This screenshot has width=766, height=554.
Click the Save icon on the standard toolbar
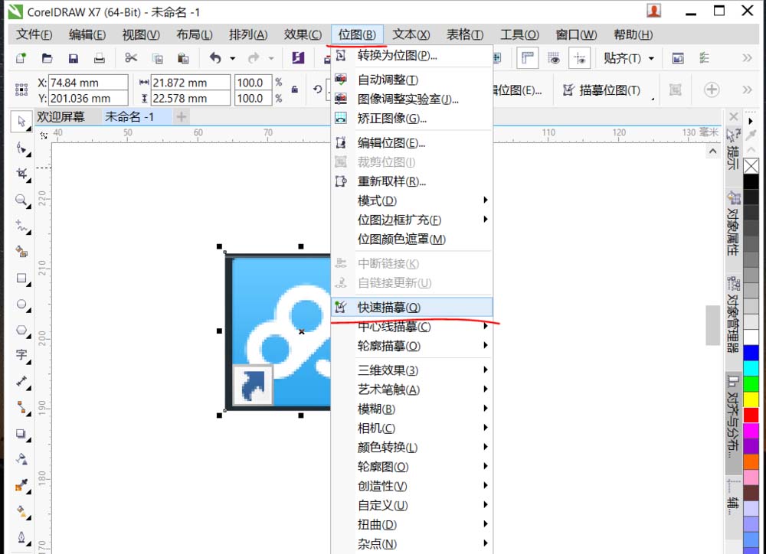pyautogui.click(x=73, y=58)
